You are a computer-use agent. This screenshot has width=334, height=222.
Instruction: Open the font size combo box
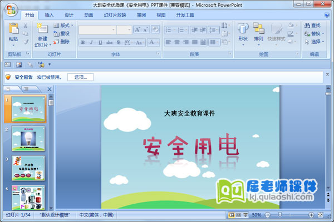(124, 30)
